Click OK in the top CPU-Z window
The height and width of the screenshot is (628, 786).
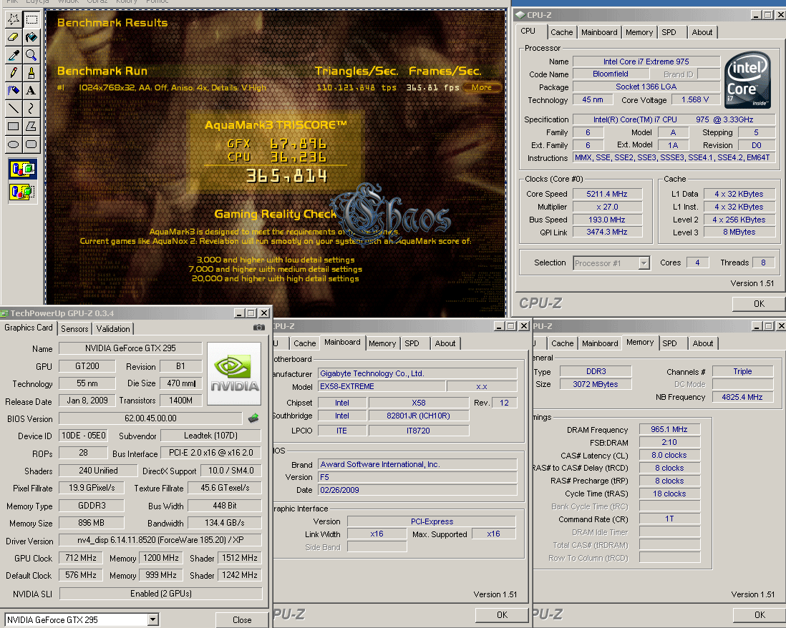tap(759, 303)
